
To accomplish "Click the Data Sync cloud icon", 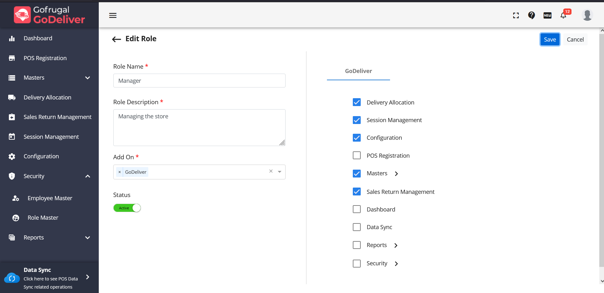I will [12, 278].
